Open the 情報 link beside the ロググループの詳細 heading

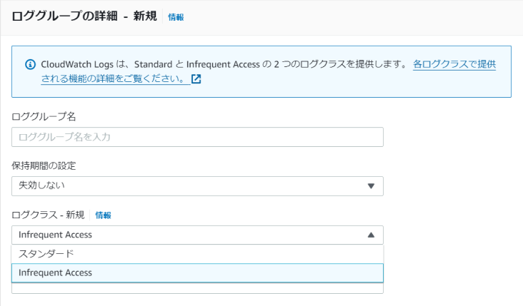click(x=176, y=17)
